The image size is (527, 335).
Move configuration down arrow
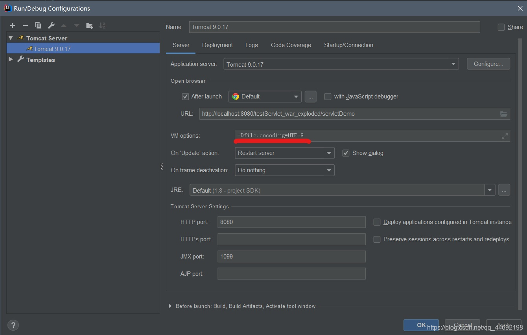77,25
